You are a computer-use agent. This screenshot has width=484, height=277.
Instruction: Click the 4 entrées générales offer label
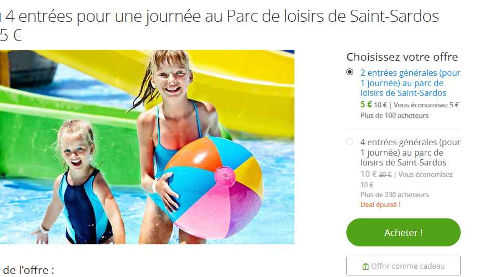[x=410, y=152]
